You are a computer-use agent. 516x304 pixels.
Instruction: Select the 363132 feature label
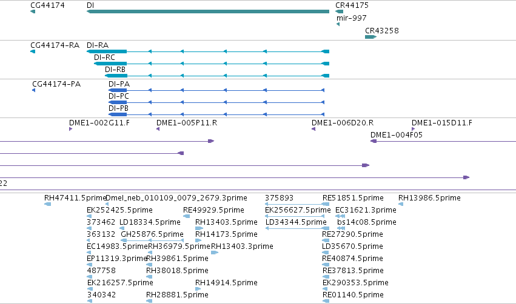tap(101, 234)
